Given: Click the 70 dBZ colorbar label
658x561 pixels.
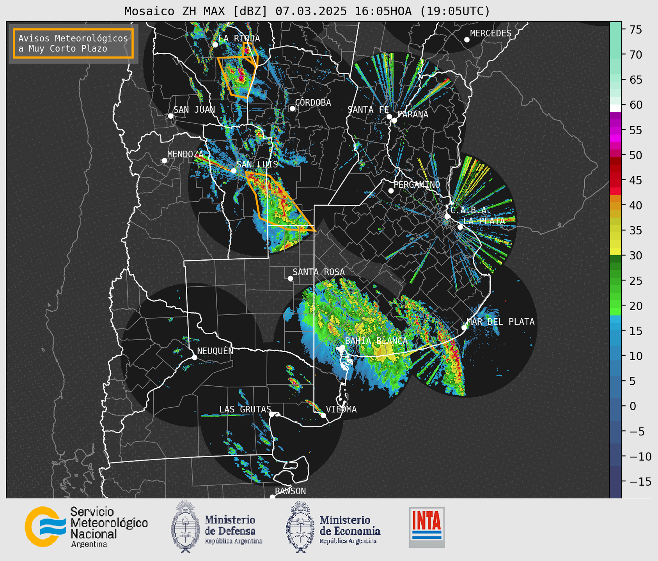Looking at the screenshot, I should [x=635, y=55].
